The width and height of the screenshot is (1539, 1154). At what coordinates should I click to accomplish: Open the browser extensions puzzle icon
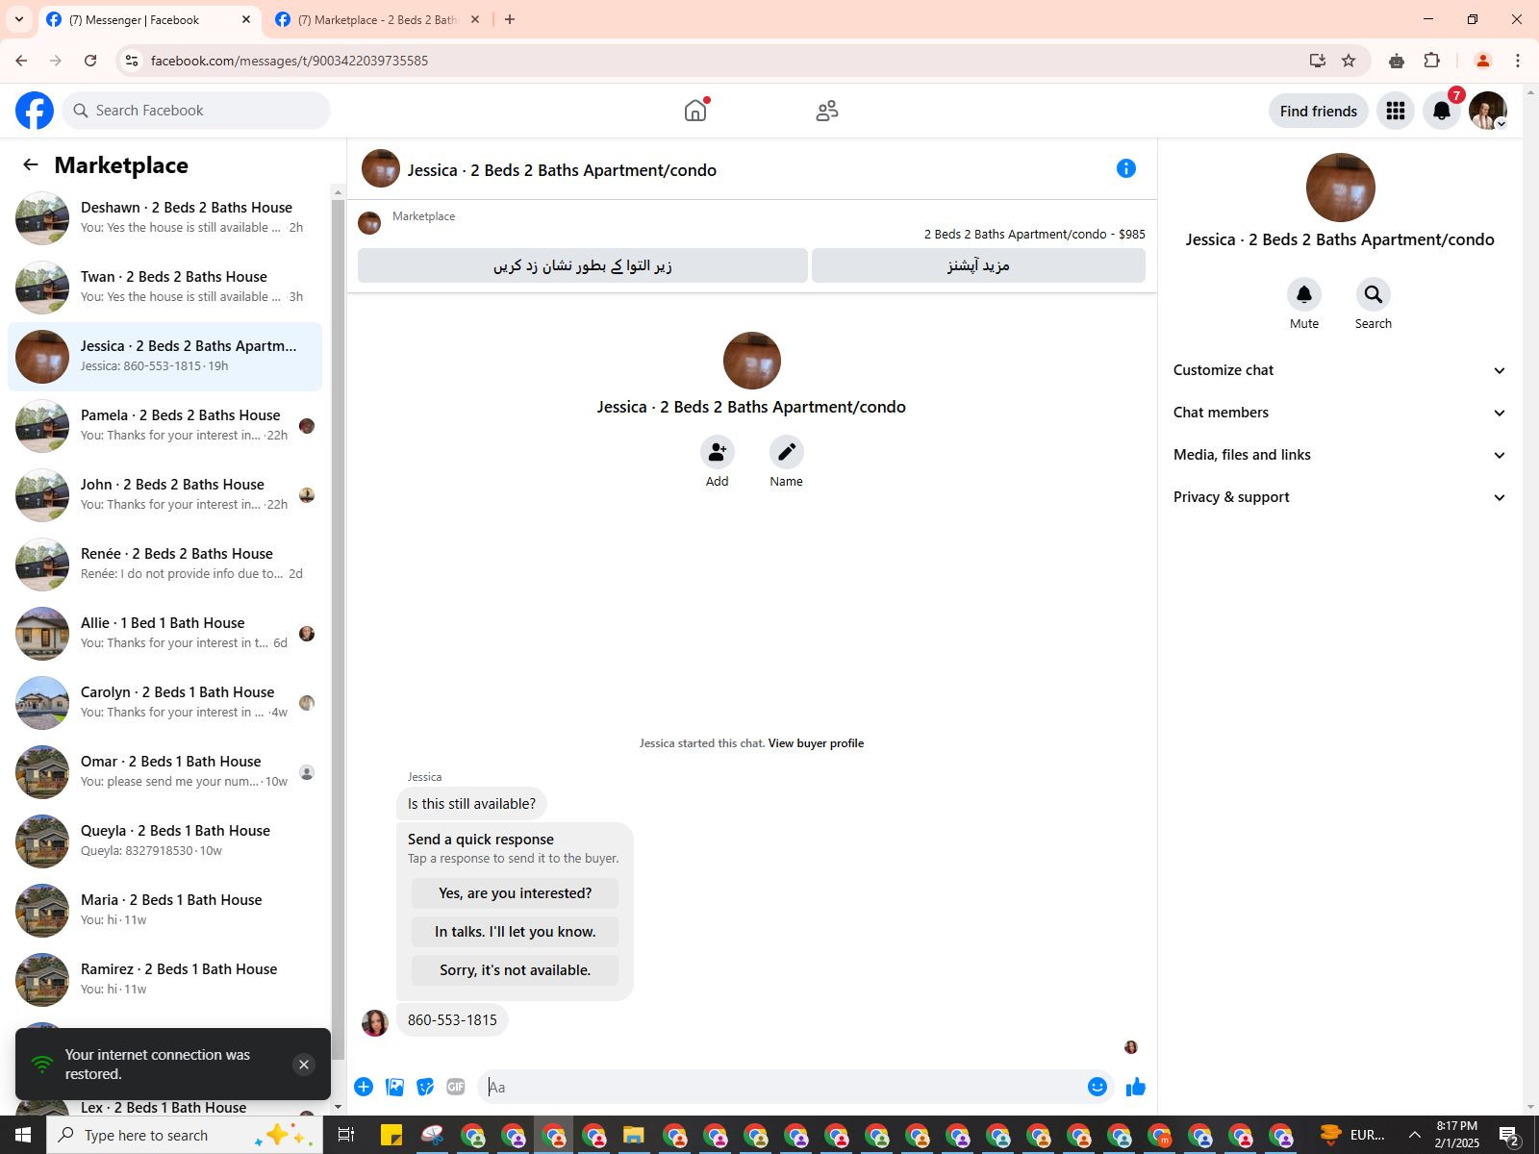(x=1432, y=61)
